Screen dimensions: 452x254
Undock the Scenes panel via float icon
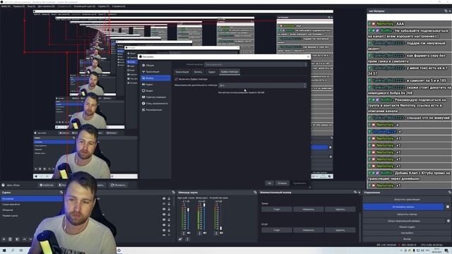click(x=61, y=192)
